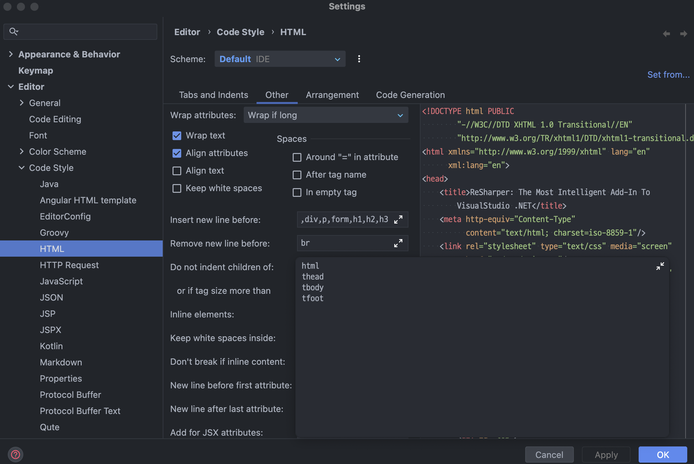The image size is (694, 464).
Task: Enable the Keep white spaces checkbox
Action: tap(177, 188)
